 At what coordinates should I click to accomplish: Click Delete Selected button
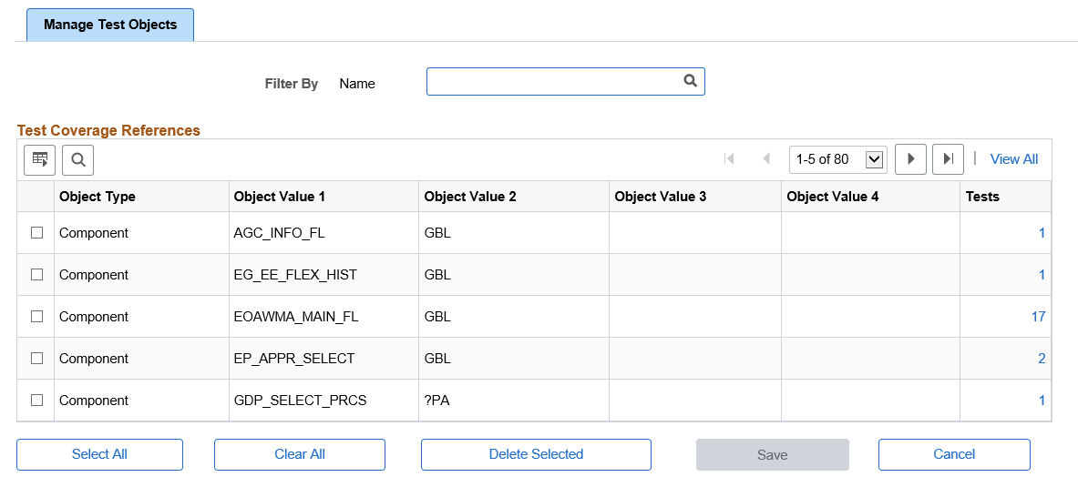point(536,454)
